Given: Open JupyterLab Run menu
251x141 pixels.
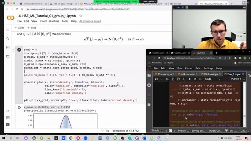Looking at the screenshot, I should [180, 68].
